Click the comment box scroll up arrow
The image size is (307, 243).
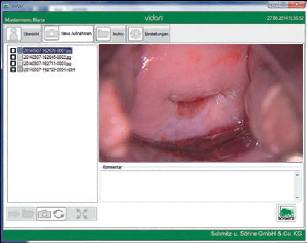click(x=298, y=175)
